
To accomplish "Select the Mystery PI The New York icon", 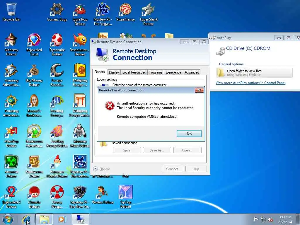I will pos(80,197).
